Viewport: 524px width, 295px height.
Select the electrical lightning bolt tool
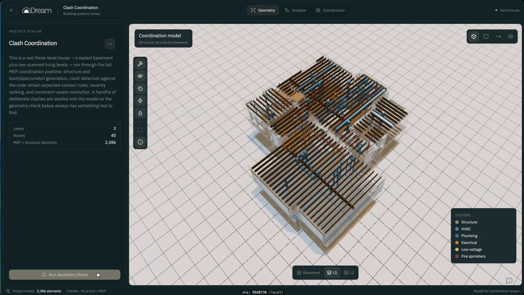point(140,101)
